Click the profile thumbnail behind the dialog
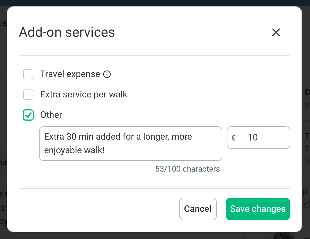This screenshot has height=239, width=310. (283, 236)
